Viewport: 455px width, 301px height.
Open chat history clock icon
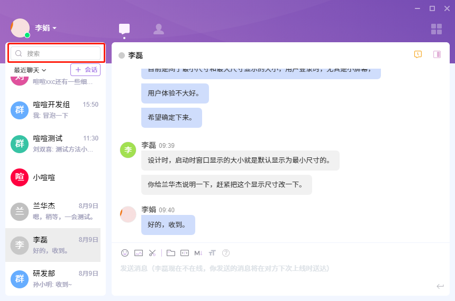[x=418, y=54]
